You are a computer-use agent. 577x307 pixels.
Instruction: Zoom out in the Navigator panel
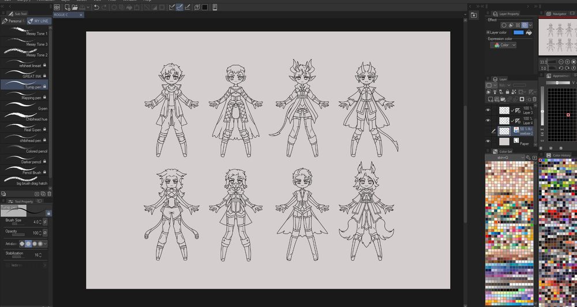(x=561, y=62)
